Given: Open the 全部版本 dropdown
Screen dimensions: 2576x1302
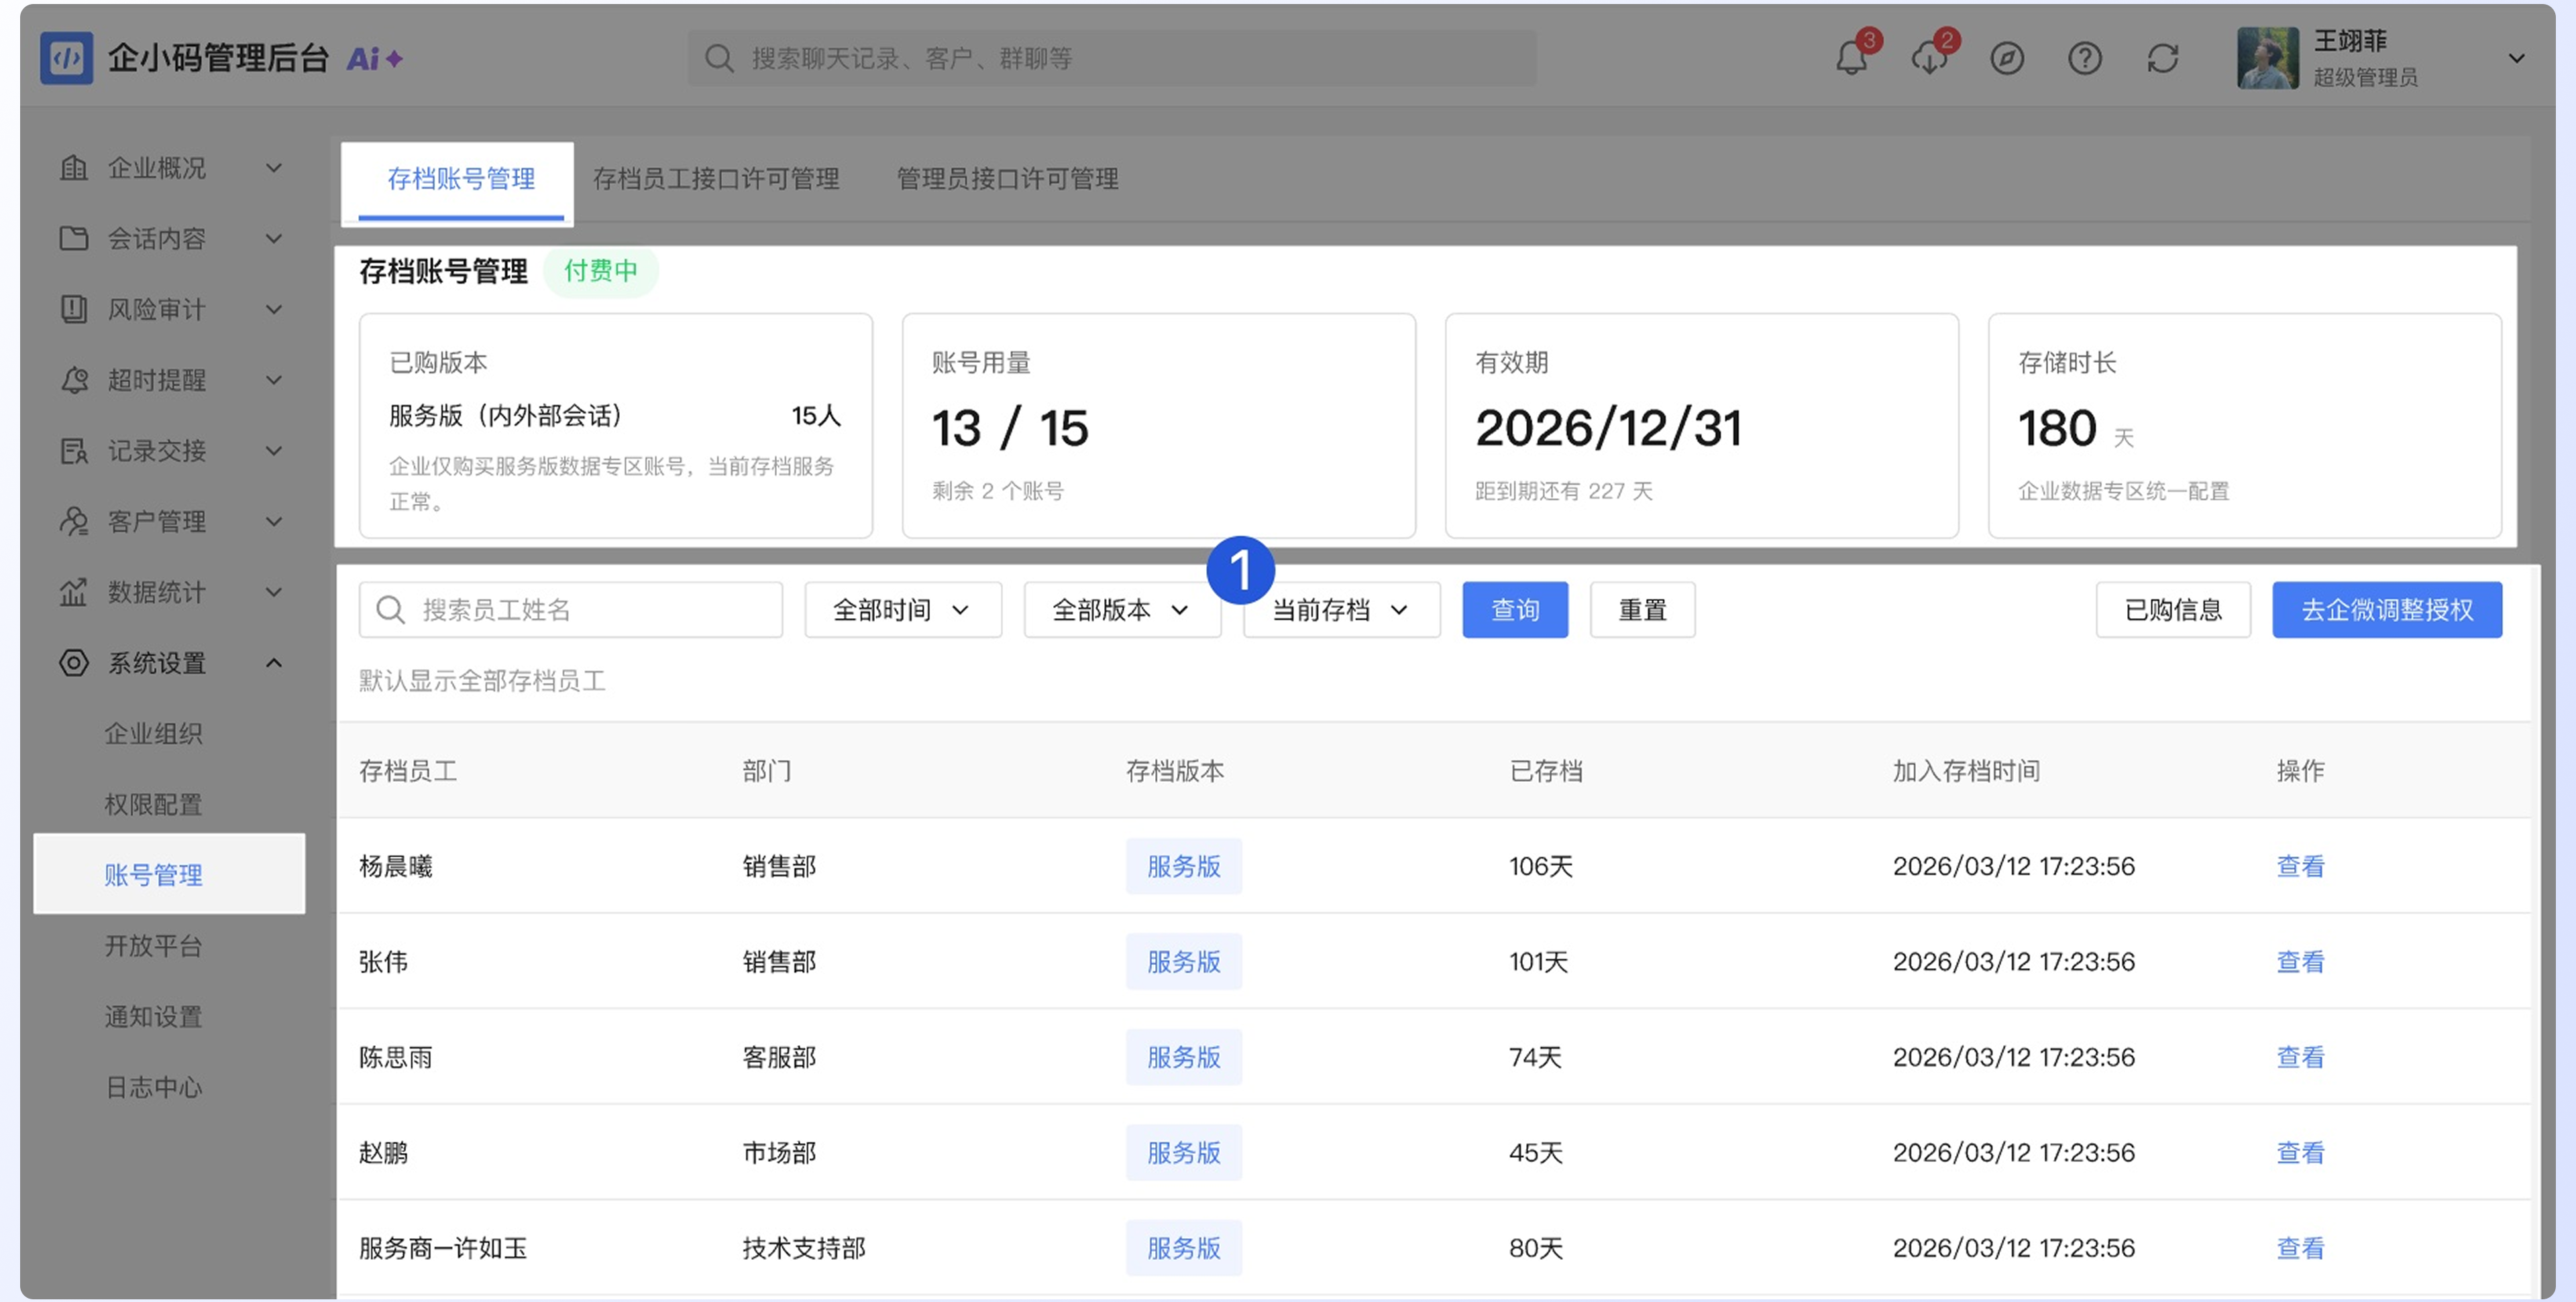Looking at the screenshot, I should [x=1121, y=609].
